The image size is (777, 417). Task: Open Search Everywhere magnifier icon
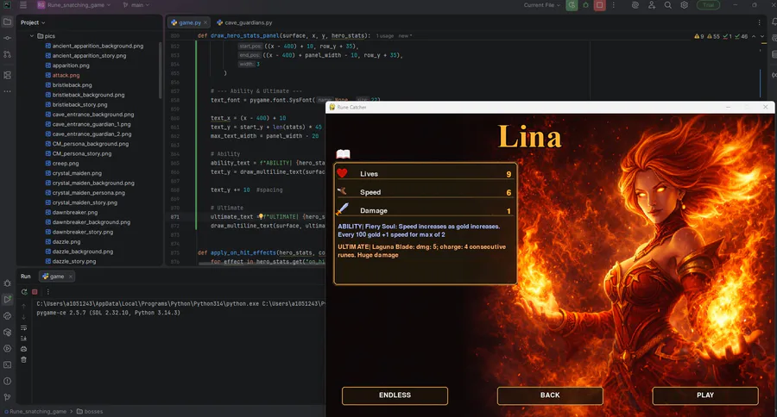click(668, 5)
